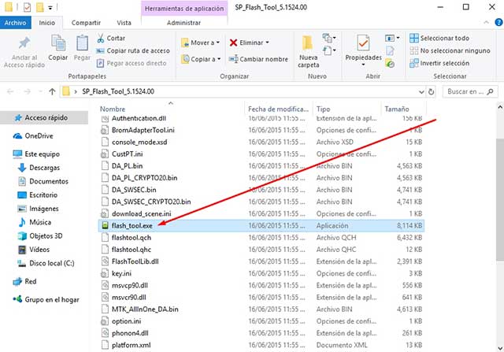Click No seleccionar ninguno
This screenshot has width=504, height=352.
(x=450, y=50)
